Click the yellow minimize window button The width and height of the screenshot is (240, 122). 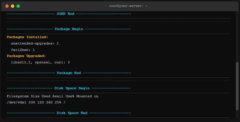(13, 6)
